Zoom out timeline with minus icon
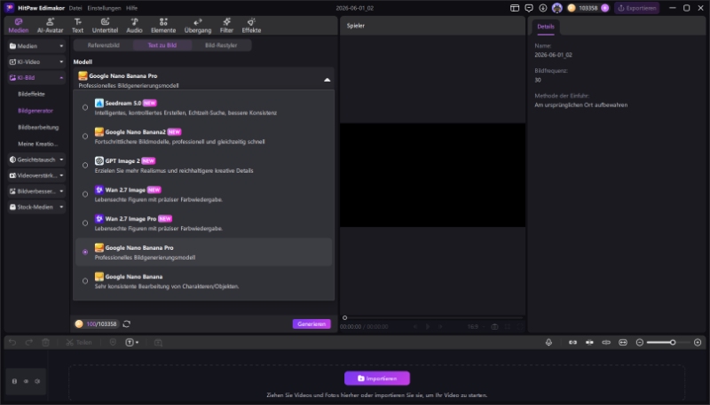 [x=640, y=343]
